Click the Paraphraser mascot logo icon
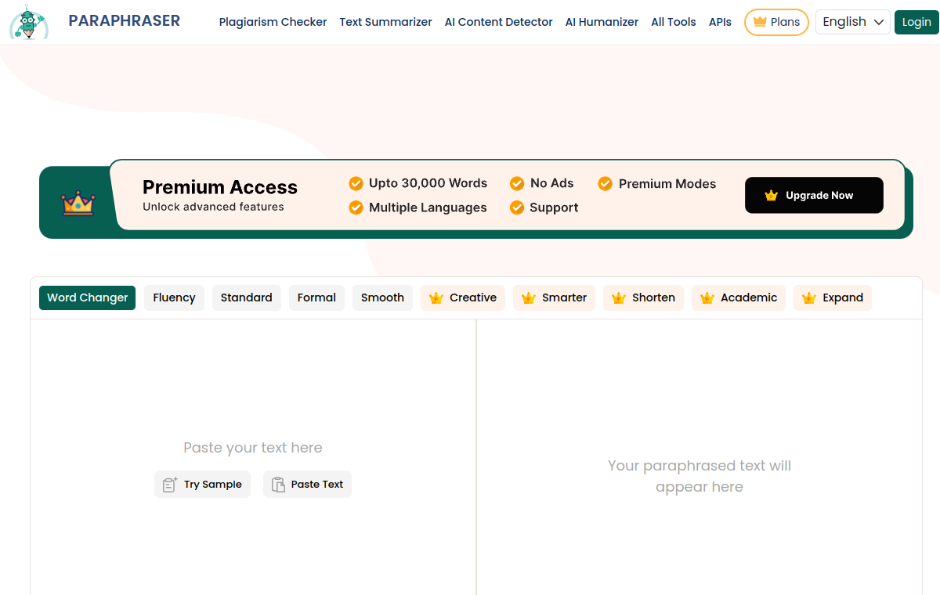This screenshot has height=595, width=940. [28, 22]
